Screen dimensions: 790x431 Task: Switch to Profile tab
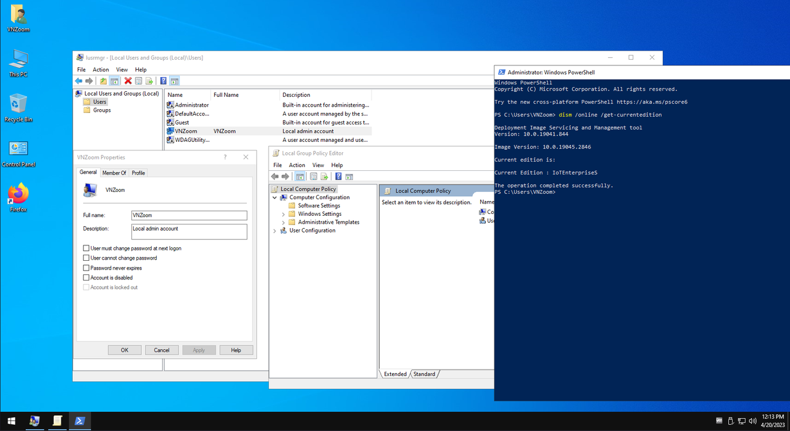pos(138,173)
